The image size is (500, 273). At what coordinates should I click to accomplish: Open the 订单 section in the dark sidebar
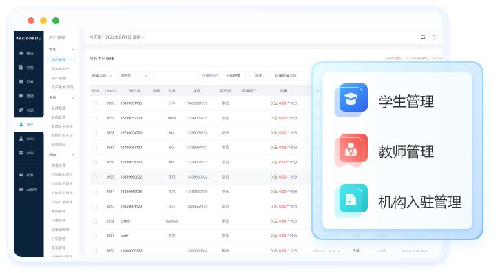(x=28, y=82)
